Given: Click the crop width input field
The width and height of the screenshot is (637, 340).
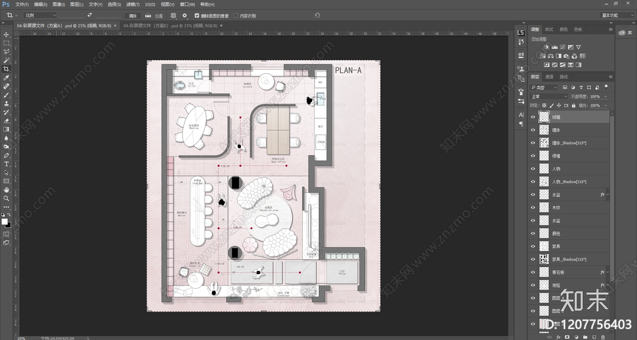Looking at the screenshot, I should (70, 15).
